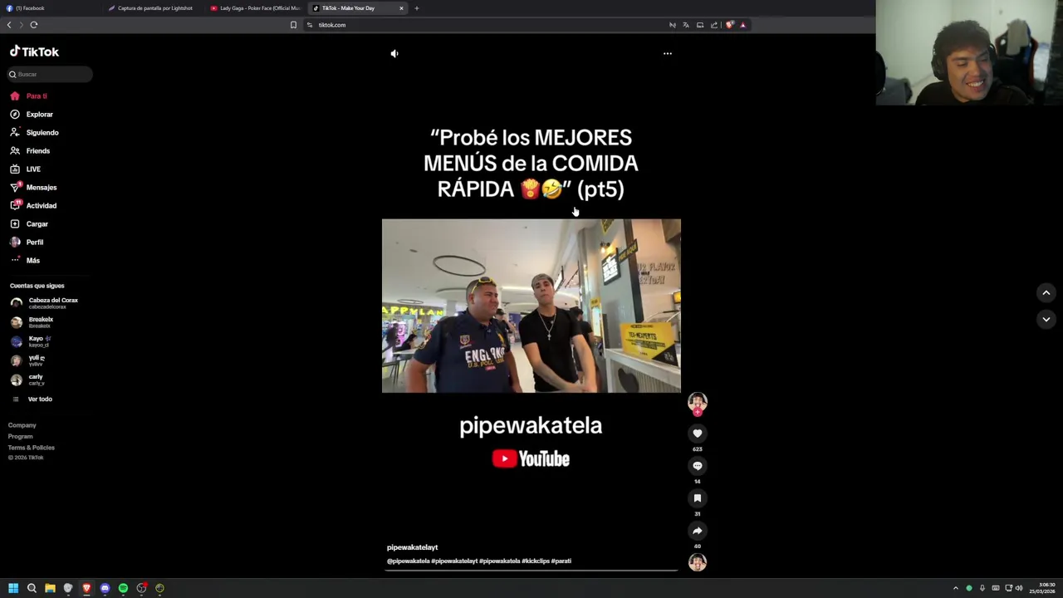Open the comments bubble icon
Screen dimensions: 1063x598
coord(698,465)
